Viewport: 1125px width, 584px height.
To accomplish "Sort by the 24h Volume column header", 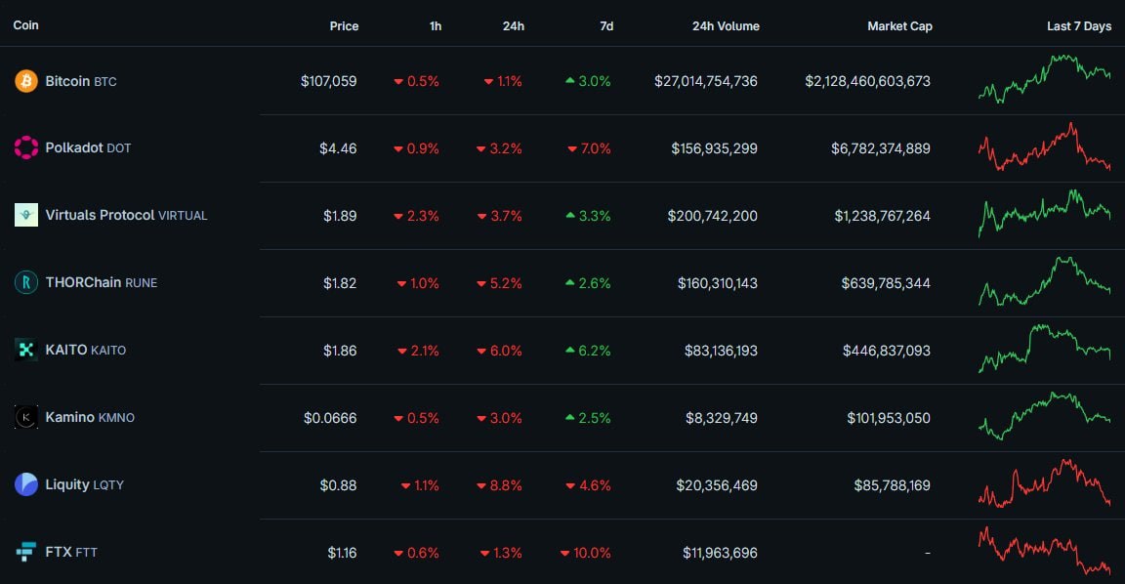I will click(x=726, y=25).
